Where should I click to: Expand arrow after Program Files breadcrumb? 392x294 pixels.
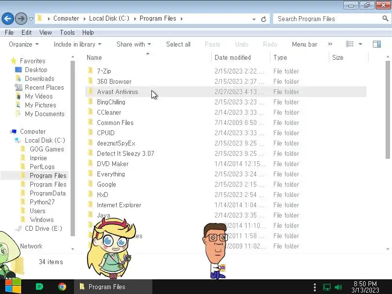tap(182, 19)
